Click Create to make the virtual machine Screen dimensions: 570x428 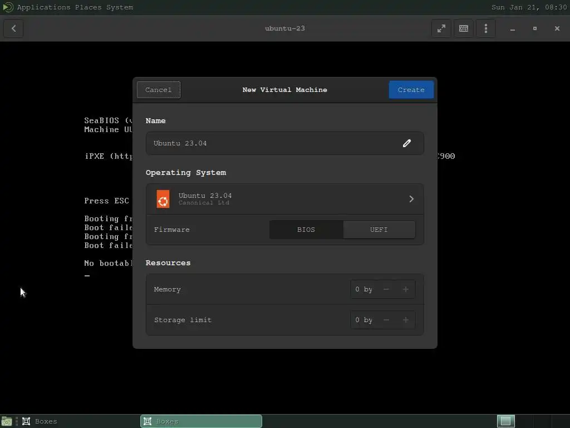tap(411, 90)
